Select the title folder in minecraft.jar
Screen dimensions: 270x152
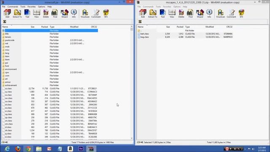click(7, 34)
